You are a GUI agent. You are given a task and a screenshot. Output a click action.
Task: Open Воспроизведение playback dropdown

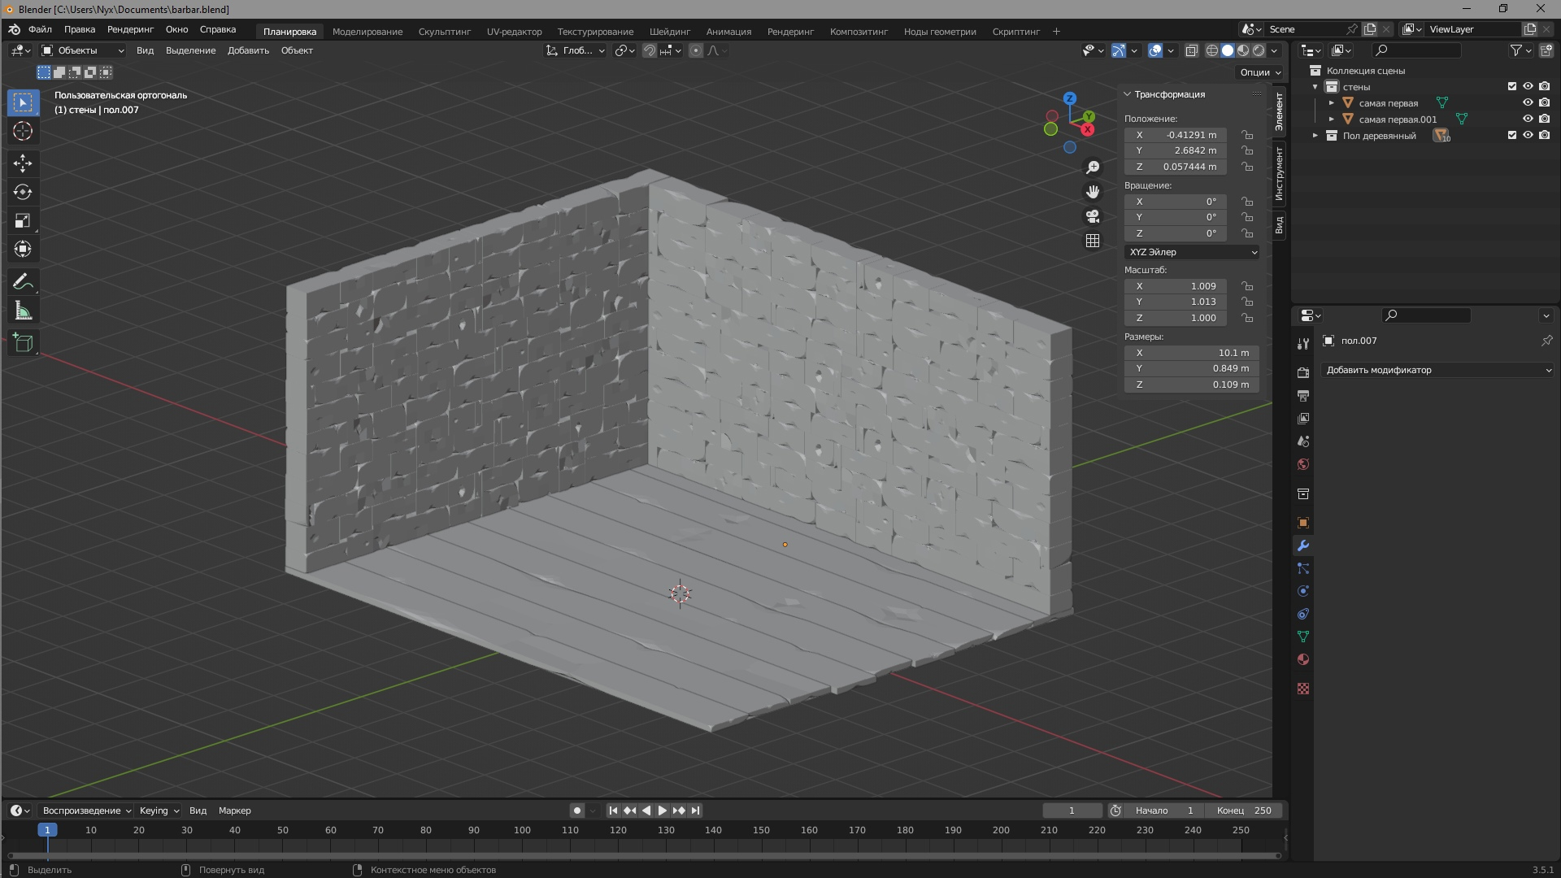(87, 811)
